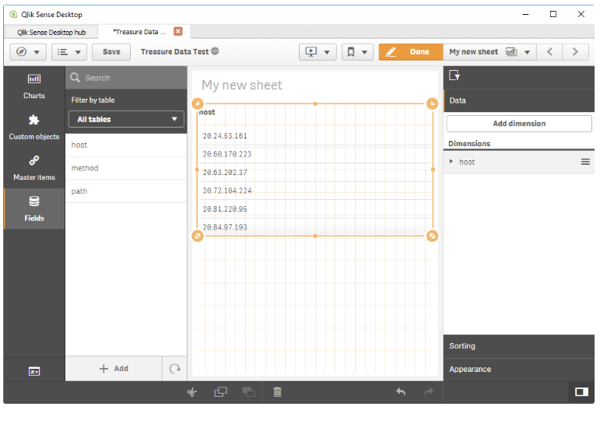Switch to Qlik Sense Desktop hub tab

[51, 32]
